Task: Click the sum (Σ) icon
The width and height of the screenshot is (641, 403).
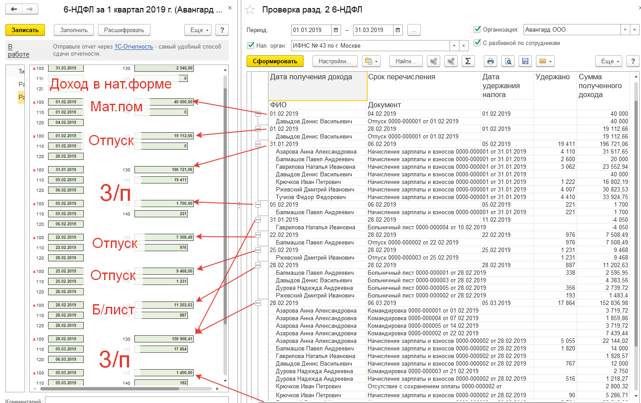Action: [468, 61]
